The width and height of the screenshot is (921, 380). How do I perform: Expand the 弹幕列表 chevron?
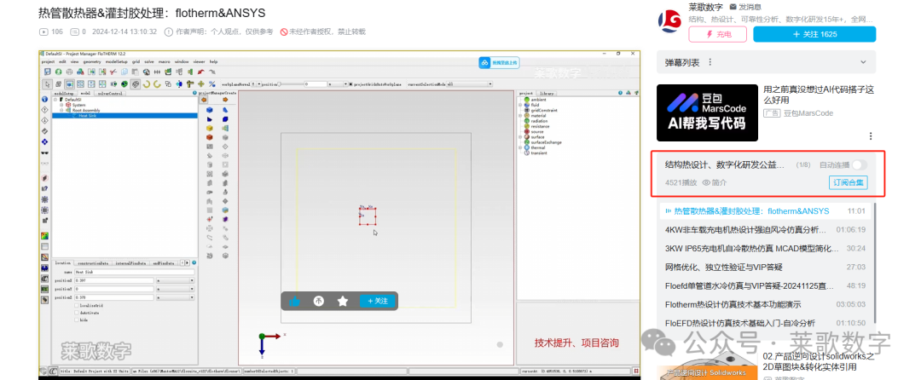click(863, 62)
